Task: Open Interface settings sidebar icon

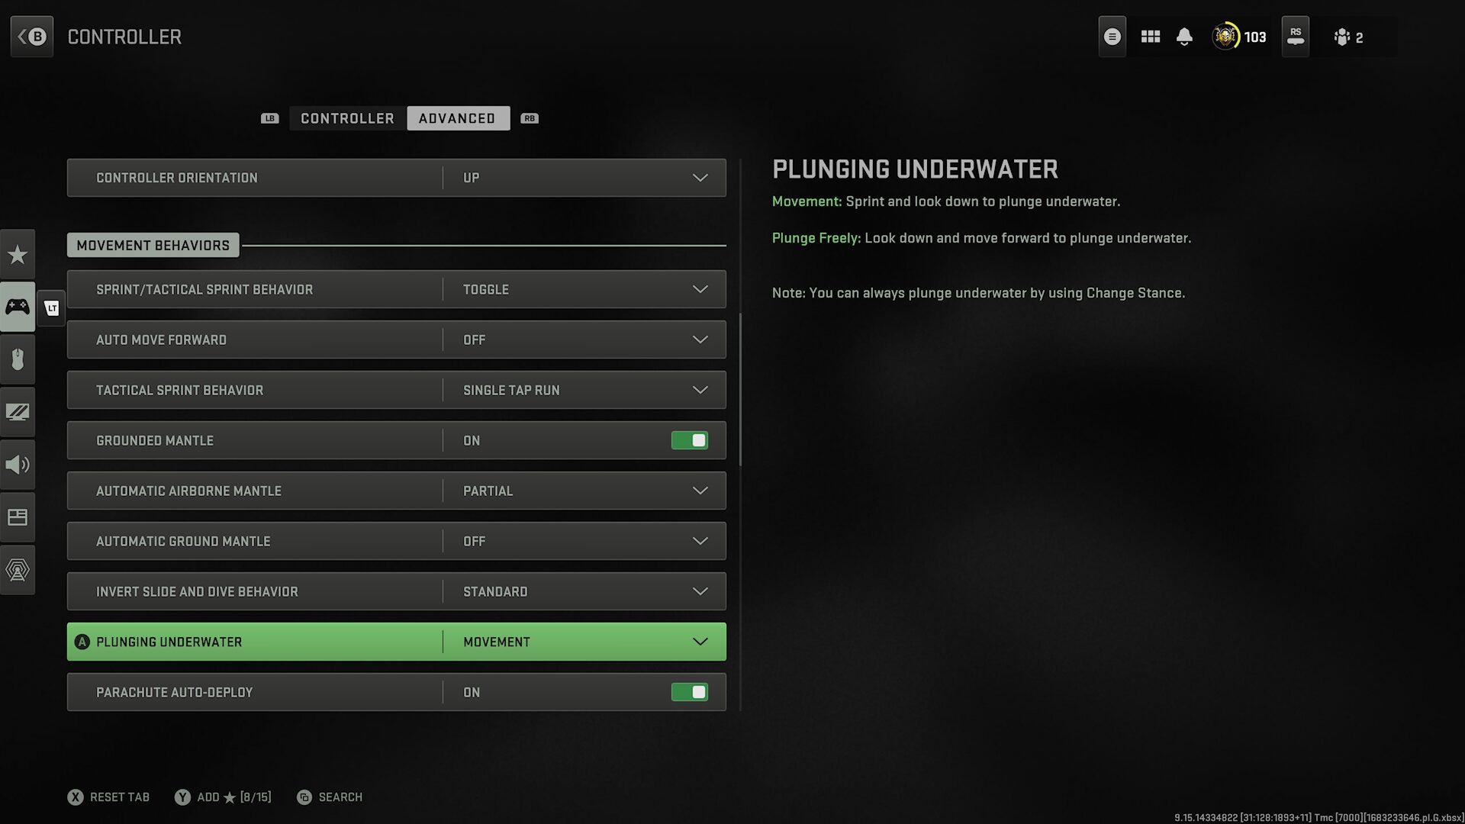Action: [18, 517]
